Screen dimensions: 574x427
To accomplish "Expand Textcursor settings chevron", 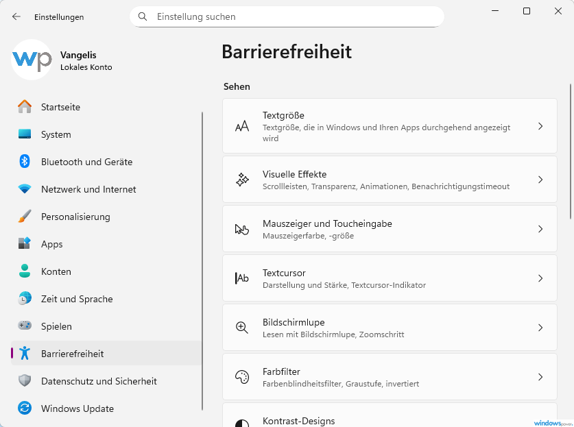I will (540, 278).
